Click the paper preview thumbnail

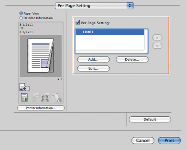(x=41, y=56)
